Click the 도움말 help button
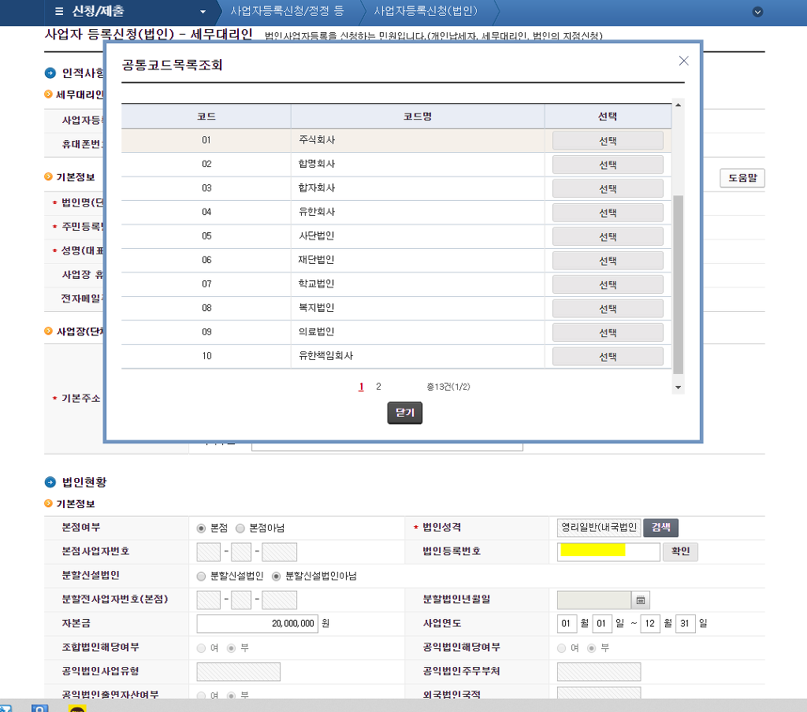Image resolution: width=807 pixels, height=712 pixels. tap(742, 178)
